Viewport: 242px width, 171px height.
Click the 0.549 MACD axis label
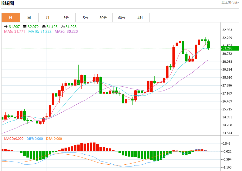227,144
